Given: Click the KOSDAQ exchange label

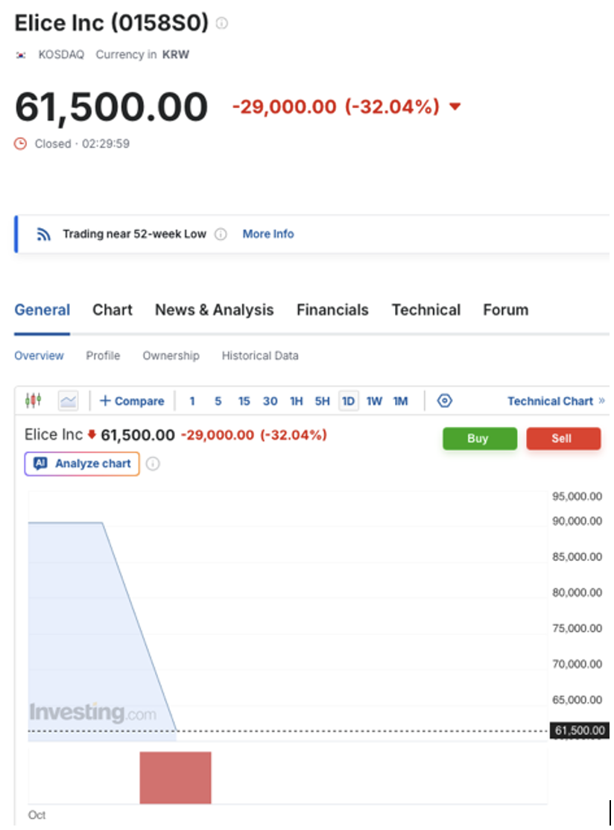Looking at the screenshot, I should [61, 54].
